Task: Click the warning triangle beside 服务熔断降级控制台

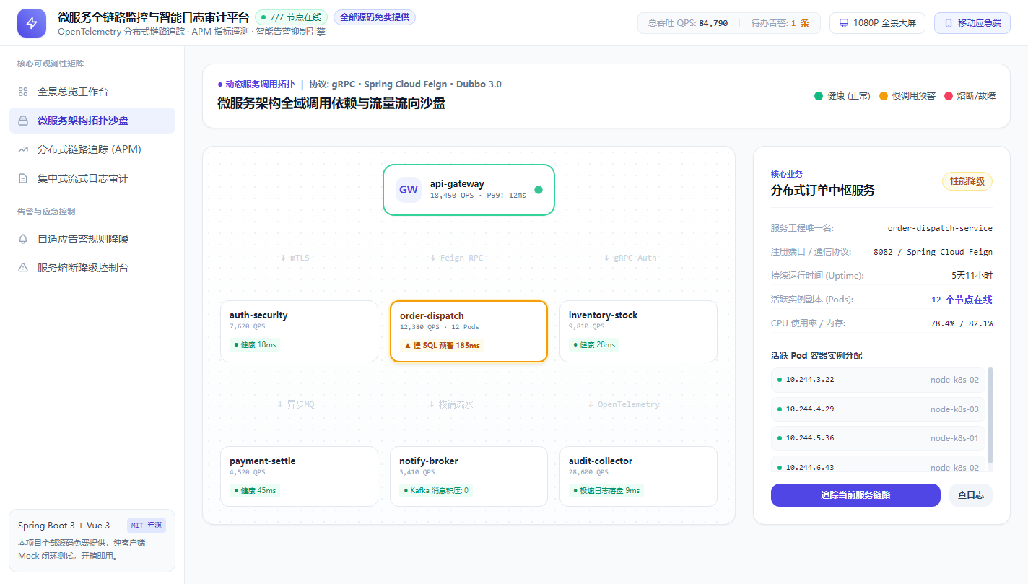Action: 23,268
